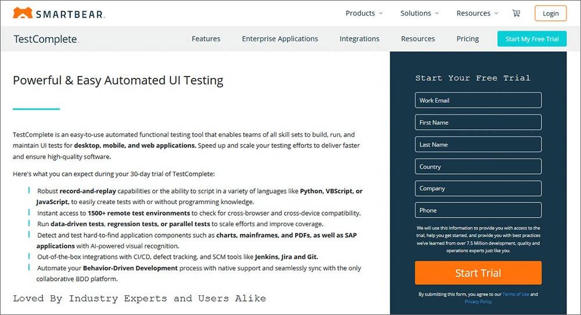581x315 pixels.
Task: Click 'Jenkins, Jira and Git.' text
Action: (286, 257)
